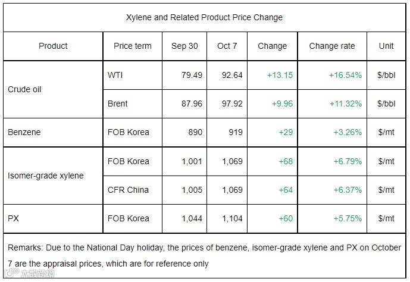Click the WTI price term cell
Viewport: 410px width, 282px height.
115,75
